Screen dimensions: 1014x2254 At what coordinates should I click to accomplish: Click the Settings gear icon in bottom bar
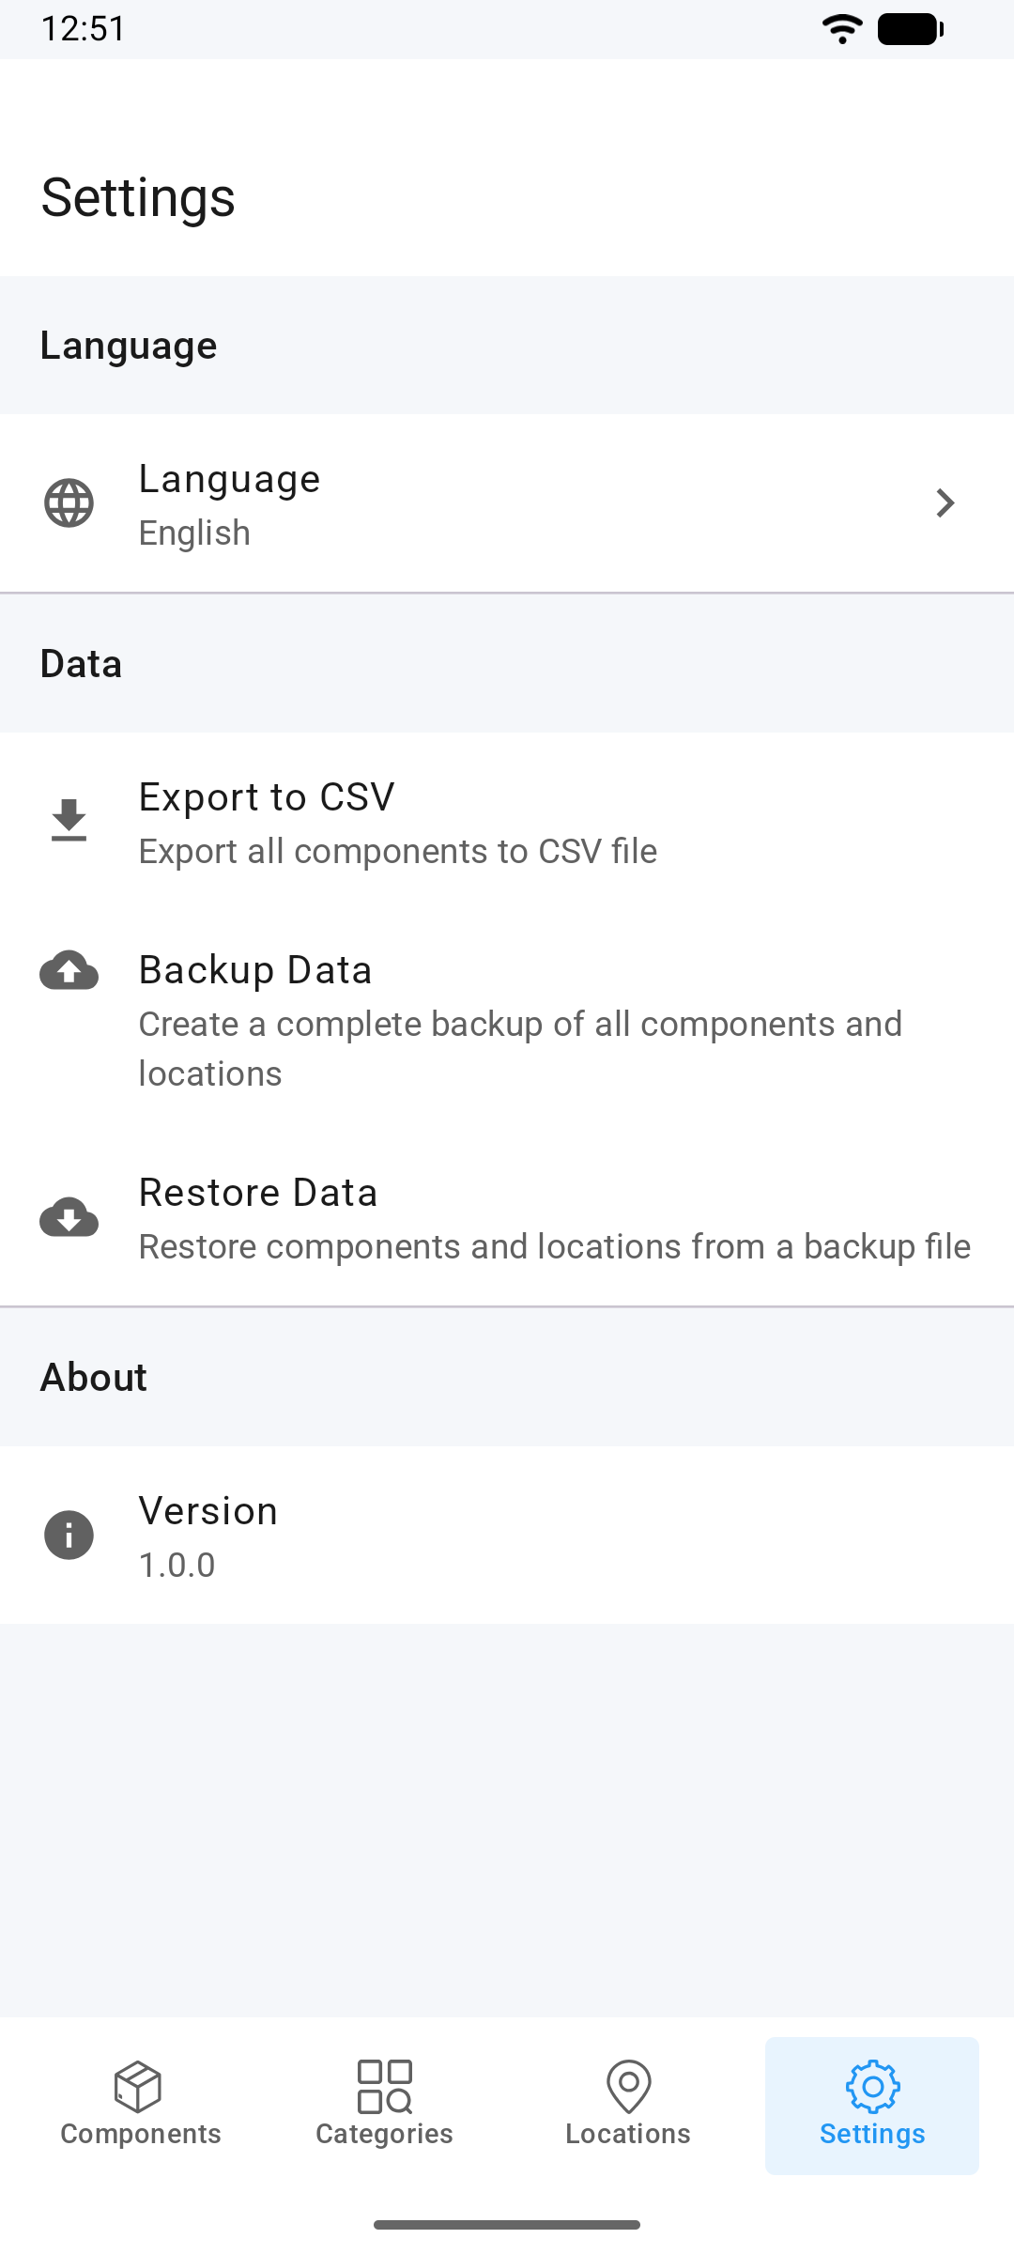click(872, 2087)
